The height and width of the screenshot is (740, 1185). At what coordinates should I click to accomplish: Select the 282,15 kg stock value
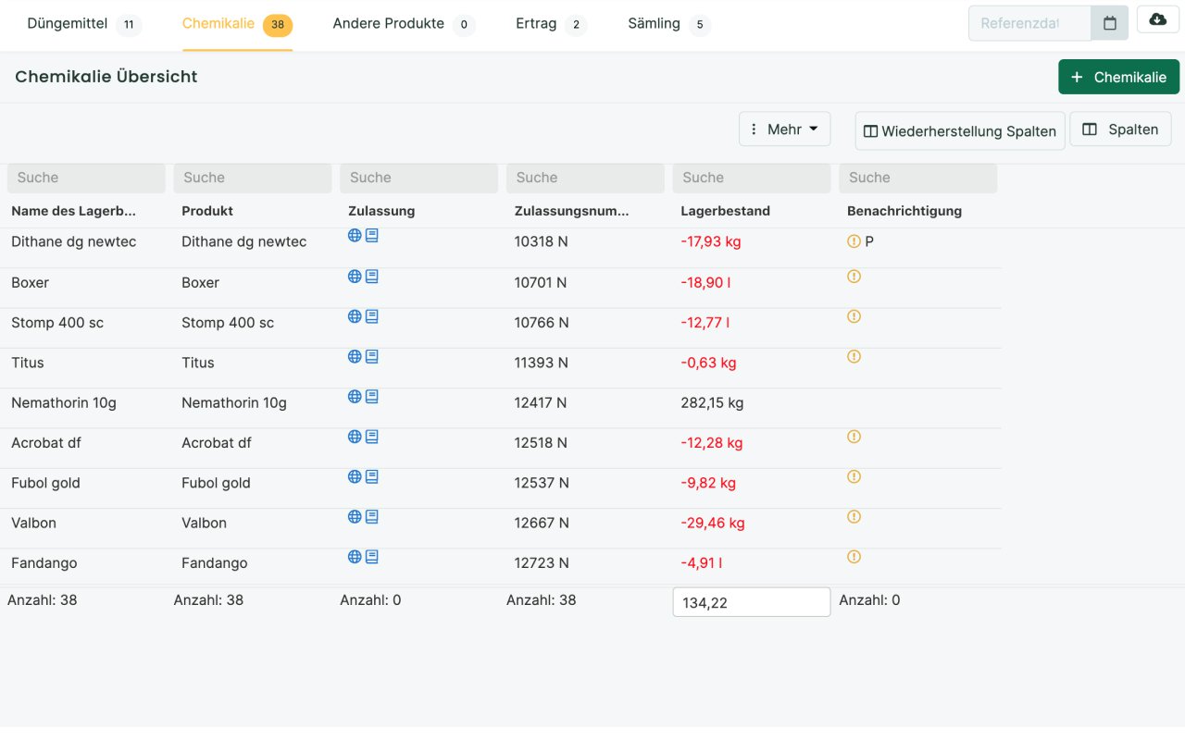[712, 402]
